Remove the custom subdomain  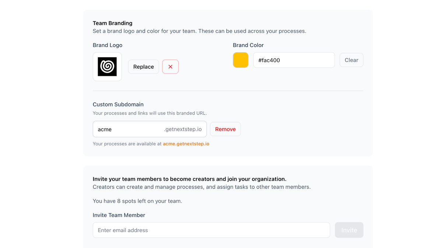(225, 129)
